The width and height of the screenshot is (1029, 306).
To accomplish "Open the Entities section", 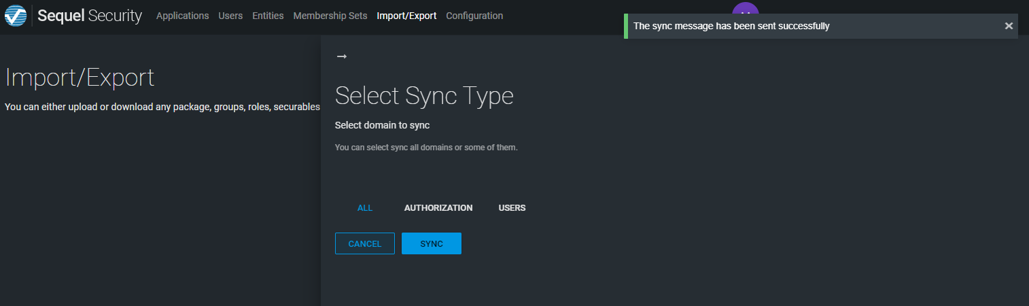I will coord(268,16).
